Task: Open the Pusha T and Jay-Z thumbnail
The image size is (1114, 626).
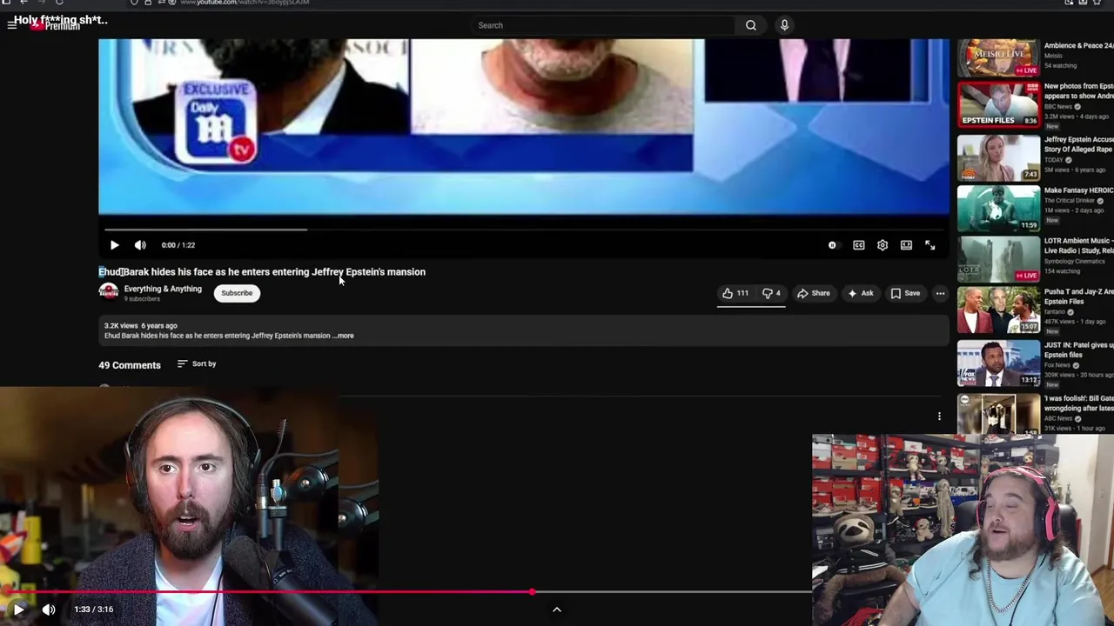Action: (x=998, y=310)
